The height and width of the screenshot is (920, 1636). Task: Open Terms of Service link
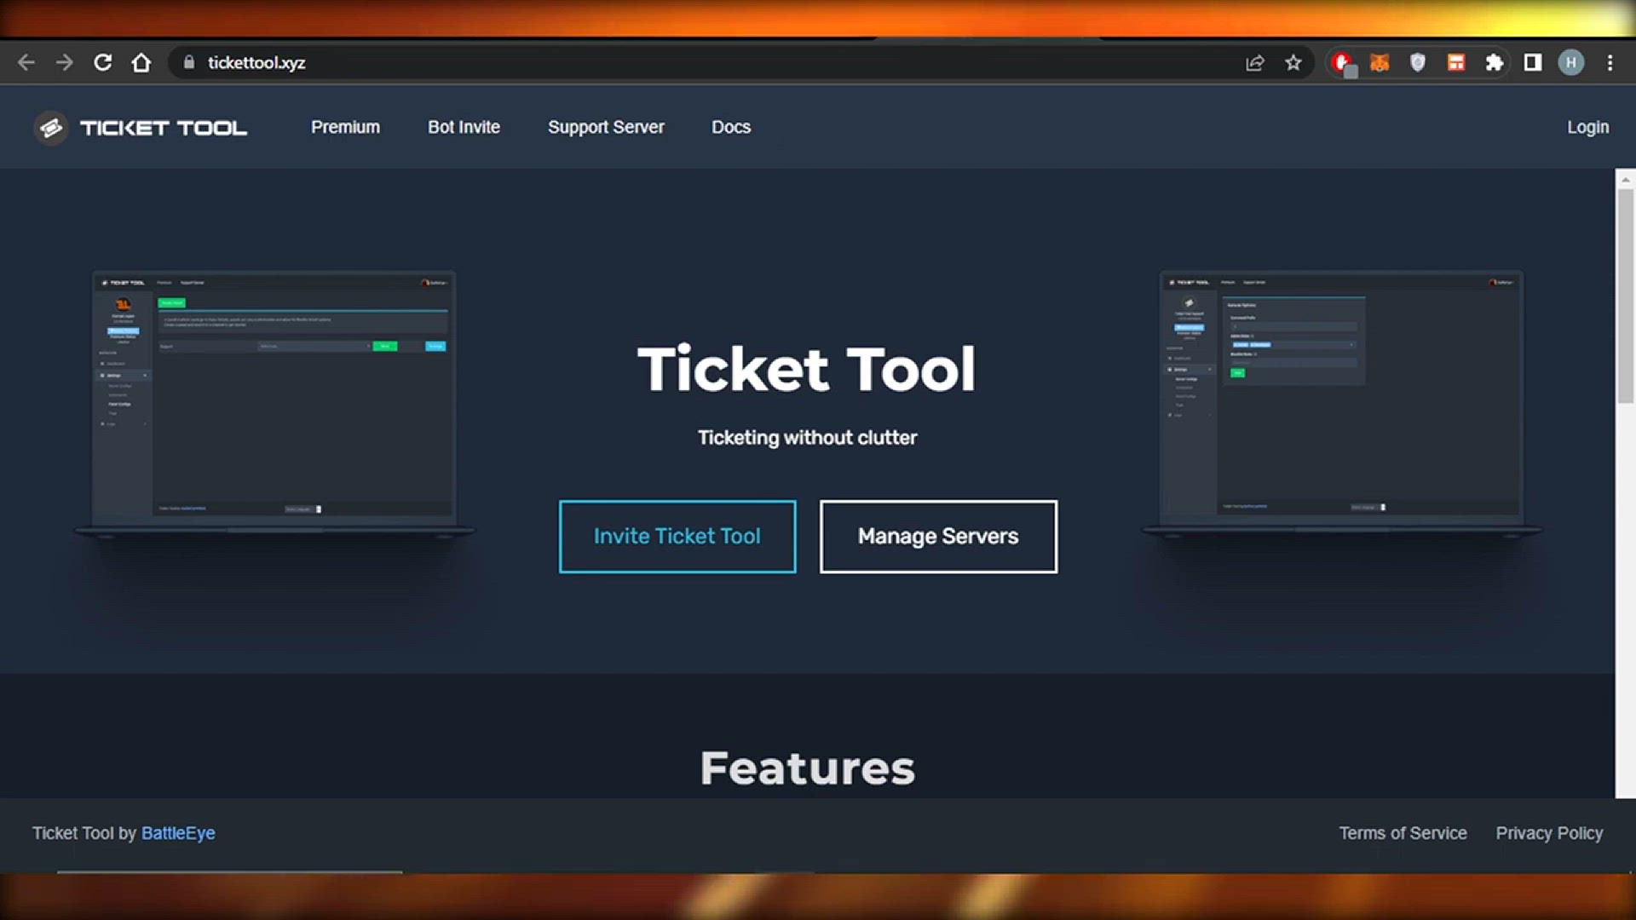click(x=1403, y=833)
